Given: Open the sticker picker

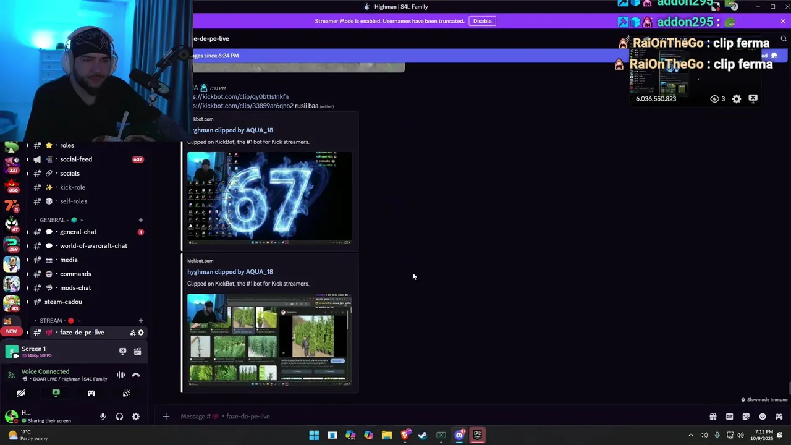Looking at the screenshot, I should click(746, 417).
